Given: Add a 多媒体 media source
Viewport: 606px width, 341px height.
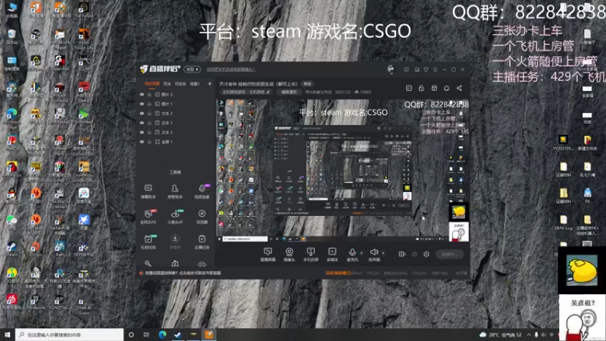Looking at the screenshot, I should pos(333,255).
